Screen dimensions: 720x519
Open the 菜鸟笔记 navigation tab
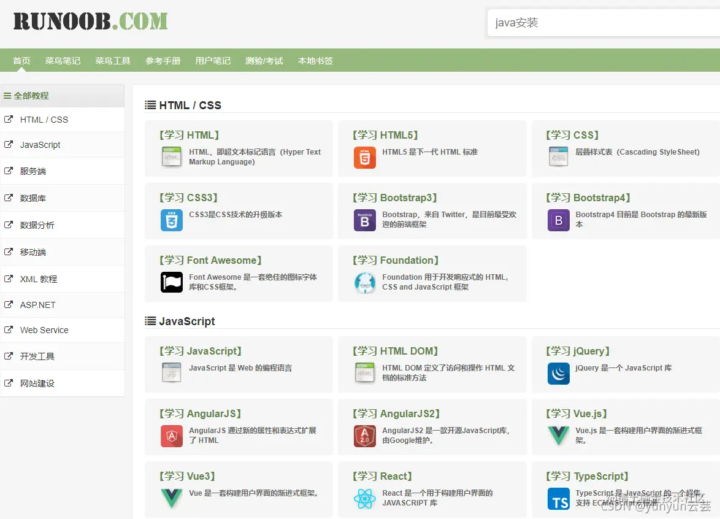(x=63, y=61)
